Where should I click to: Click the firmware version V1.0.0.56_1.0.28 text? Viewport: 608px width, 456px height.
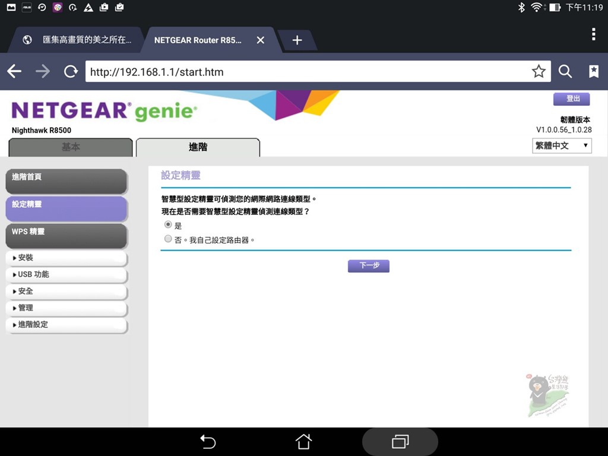point(564,130)
